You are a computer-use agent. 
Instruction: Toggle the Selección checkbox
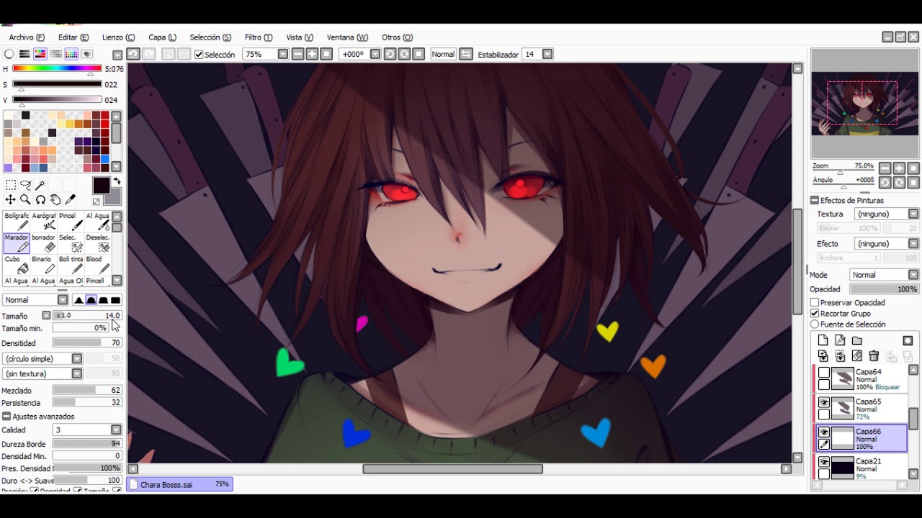[x=200, y=55]
